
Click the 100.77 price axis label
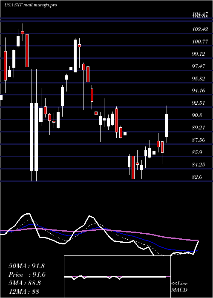200,42
